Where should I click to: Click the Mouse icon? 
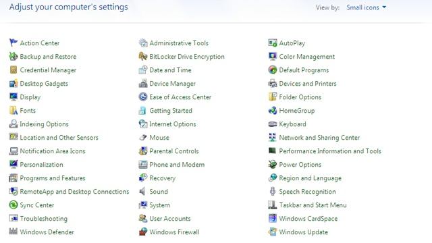(x=143, y=137)
